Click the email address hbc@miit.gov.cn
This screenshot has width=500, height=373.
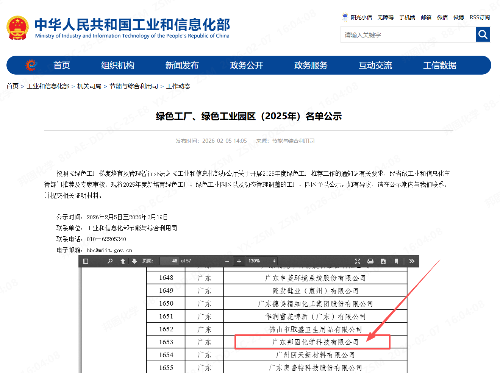point(109,250)
